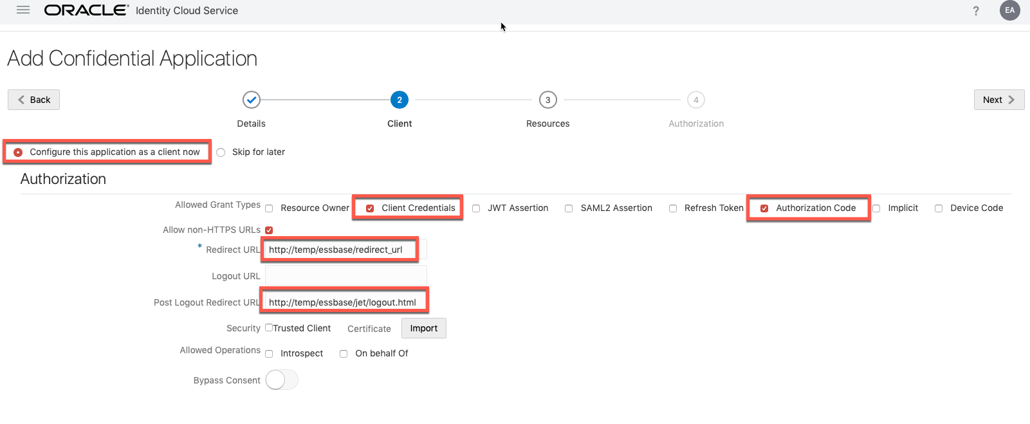1030x424 pixels.
Task: Select step 2 Client circle
Action: click(x=400, y=100)
